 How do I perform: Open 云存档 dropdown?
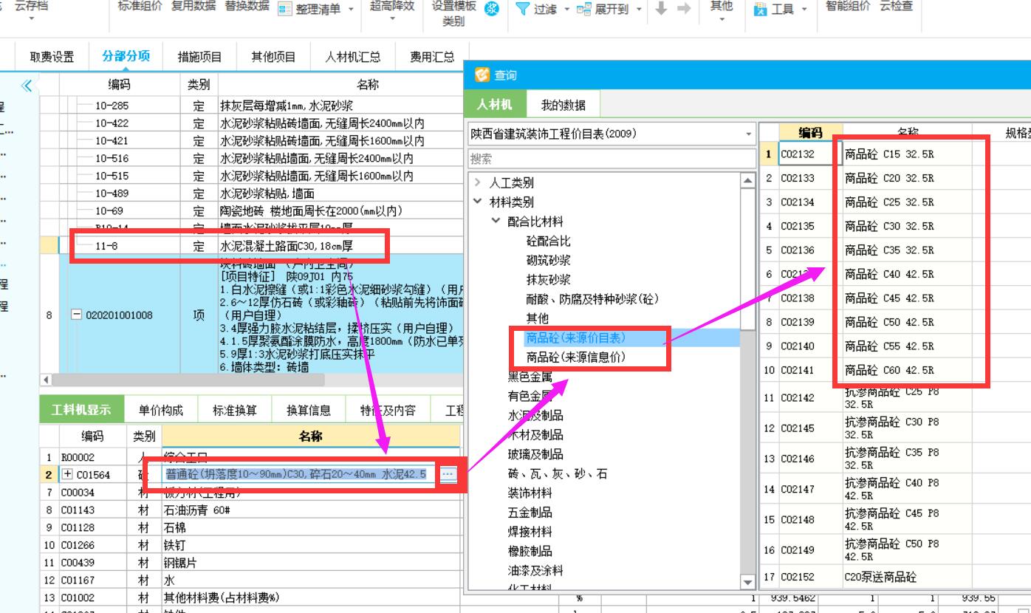[x=32, y=21]
